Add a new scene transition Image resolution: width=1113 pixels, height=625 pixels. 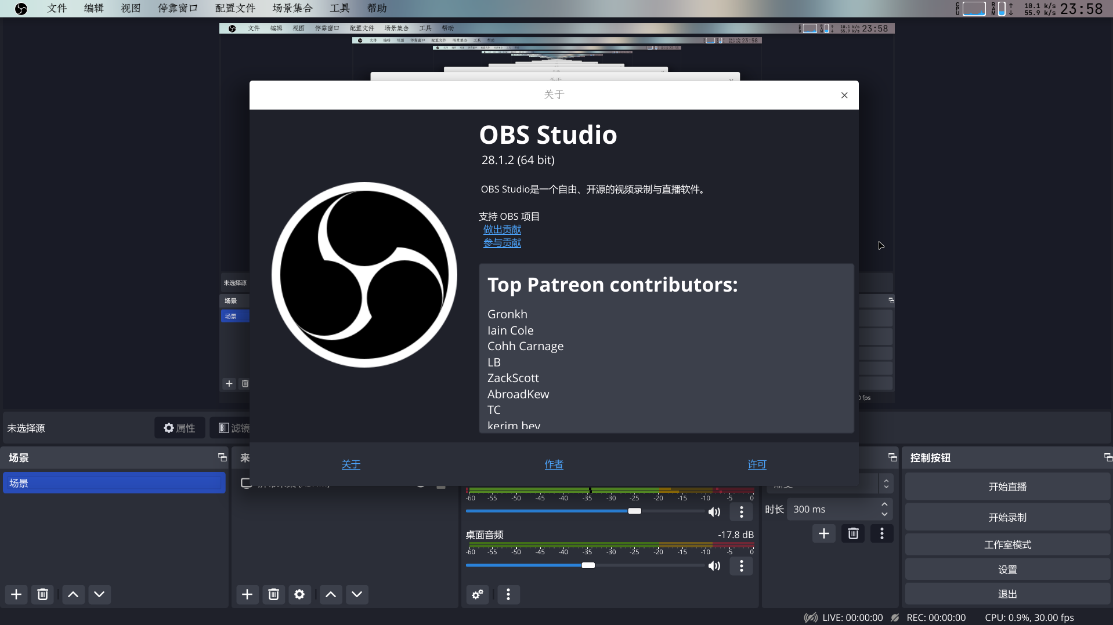[x=823, y=533]
